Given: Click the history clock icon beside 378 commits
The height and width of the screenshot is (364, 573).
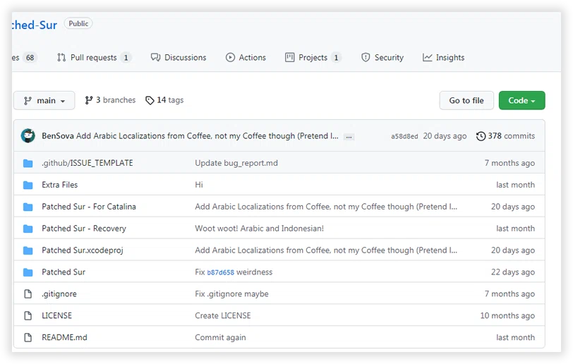Looking at the screenshot, I should 481,136.
